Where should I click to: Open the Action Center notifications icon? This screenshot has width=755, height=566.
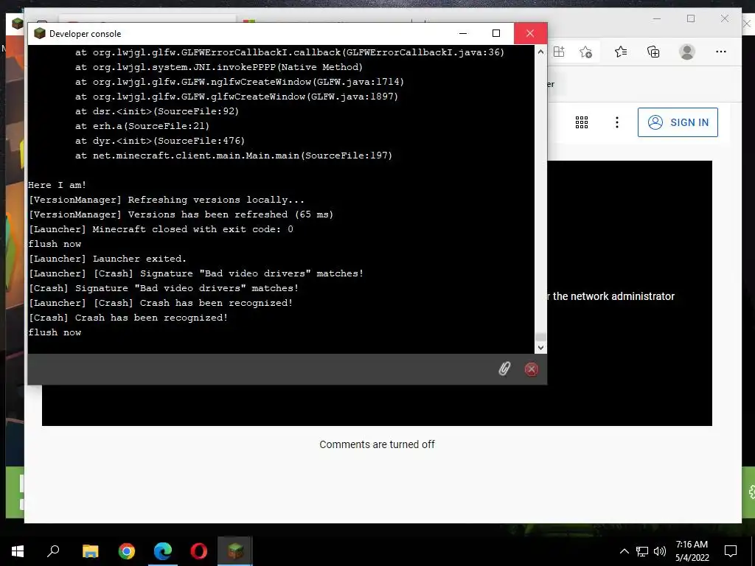[x=731, y=551]
